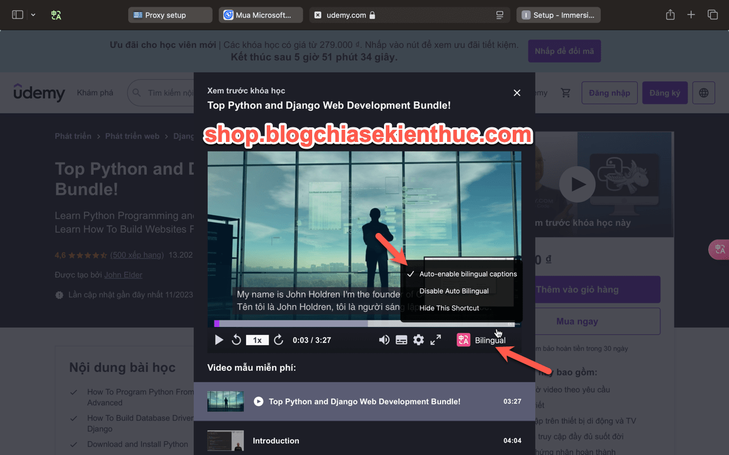729x455 pixels.
Task: Enter fullscreen with expand icon
Action: (x=436, y=340)
